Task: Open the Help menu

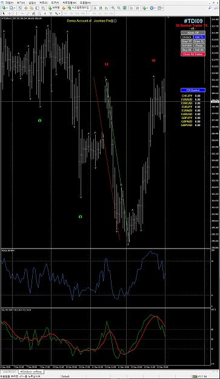Action: [85, 2]
